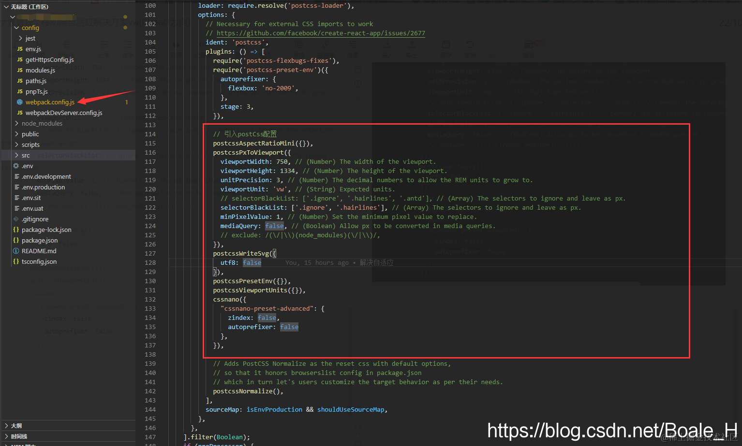Expand the jest folder
The width and height of the screenshot is (742, 446).
20,38
